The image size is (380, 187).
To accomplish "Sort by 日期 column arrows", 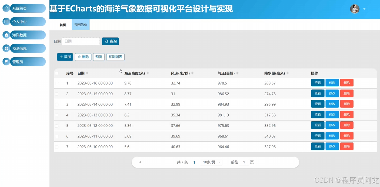I will point(87,73).
